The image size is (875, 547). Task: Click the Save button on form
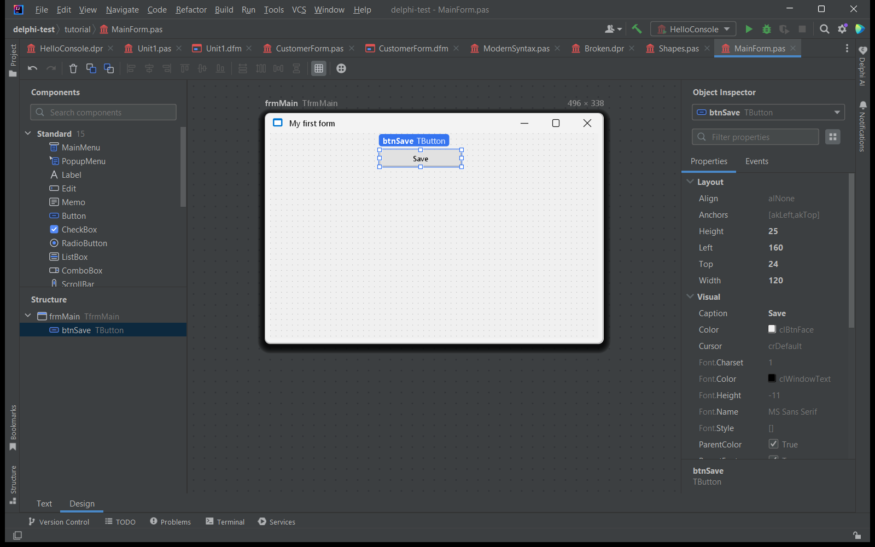[421, 159]
